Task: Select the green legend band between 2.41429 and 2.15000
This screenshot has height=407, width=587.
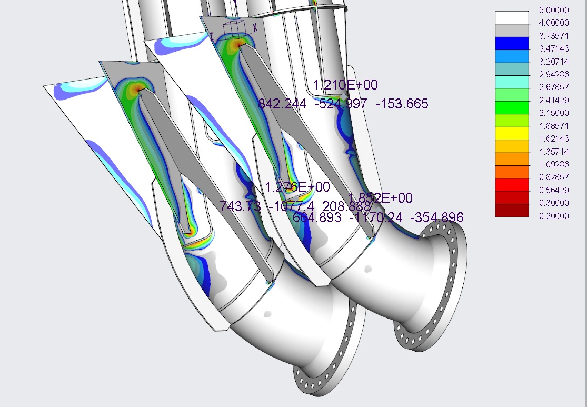Action: point(512,108)
